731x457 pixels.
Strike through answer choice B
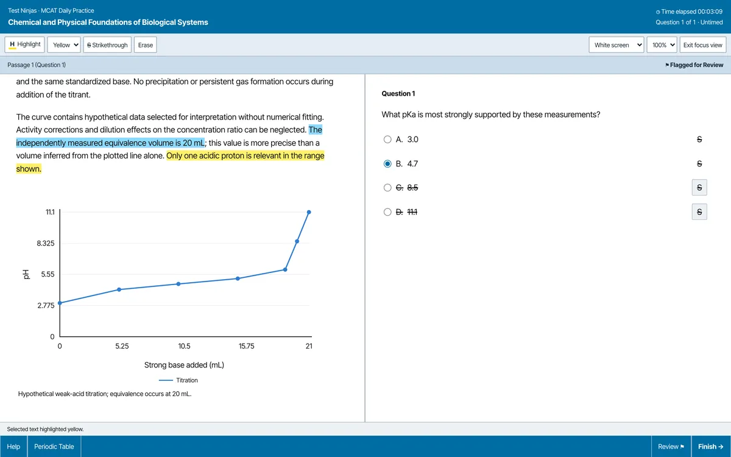699,164
